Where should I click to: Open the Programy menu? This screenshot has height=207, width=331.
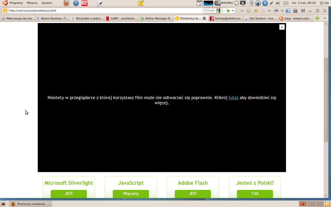point(16,3)
